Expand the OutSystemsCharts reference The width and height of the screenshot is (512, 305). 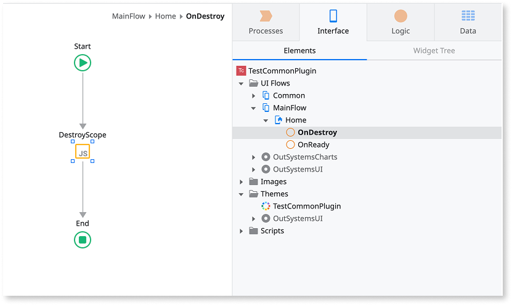[253, 157]
